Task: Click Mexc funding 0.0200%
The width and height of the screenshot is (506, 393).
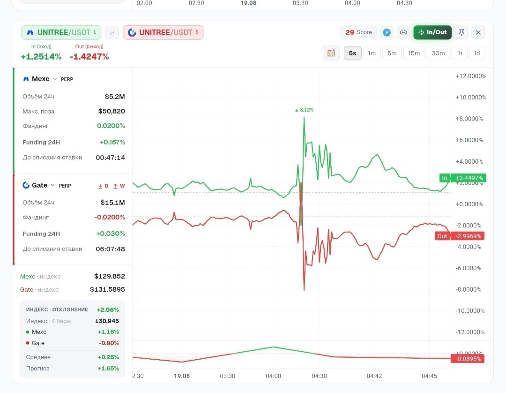Action: coord(111,126)
